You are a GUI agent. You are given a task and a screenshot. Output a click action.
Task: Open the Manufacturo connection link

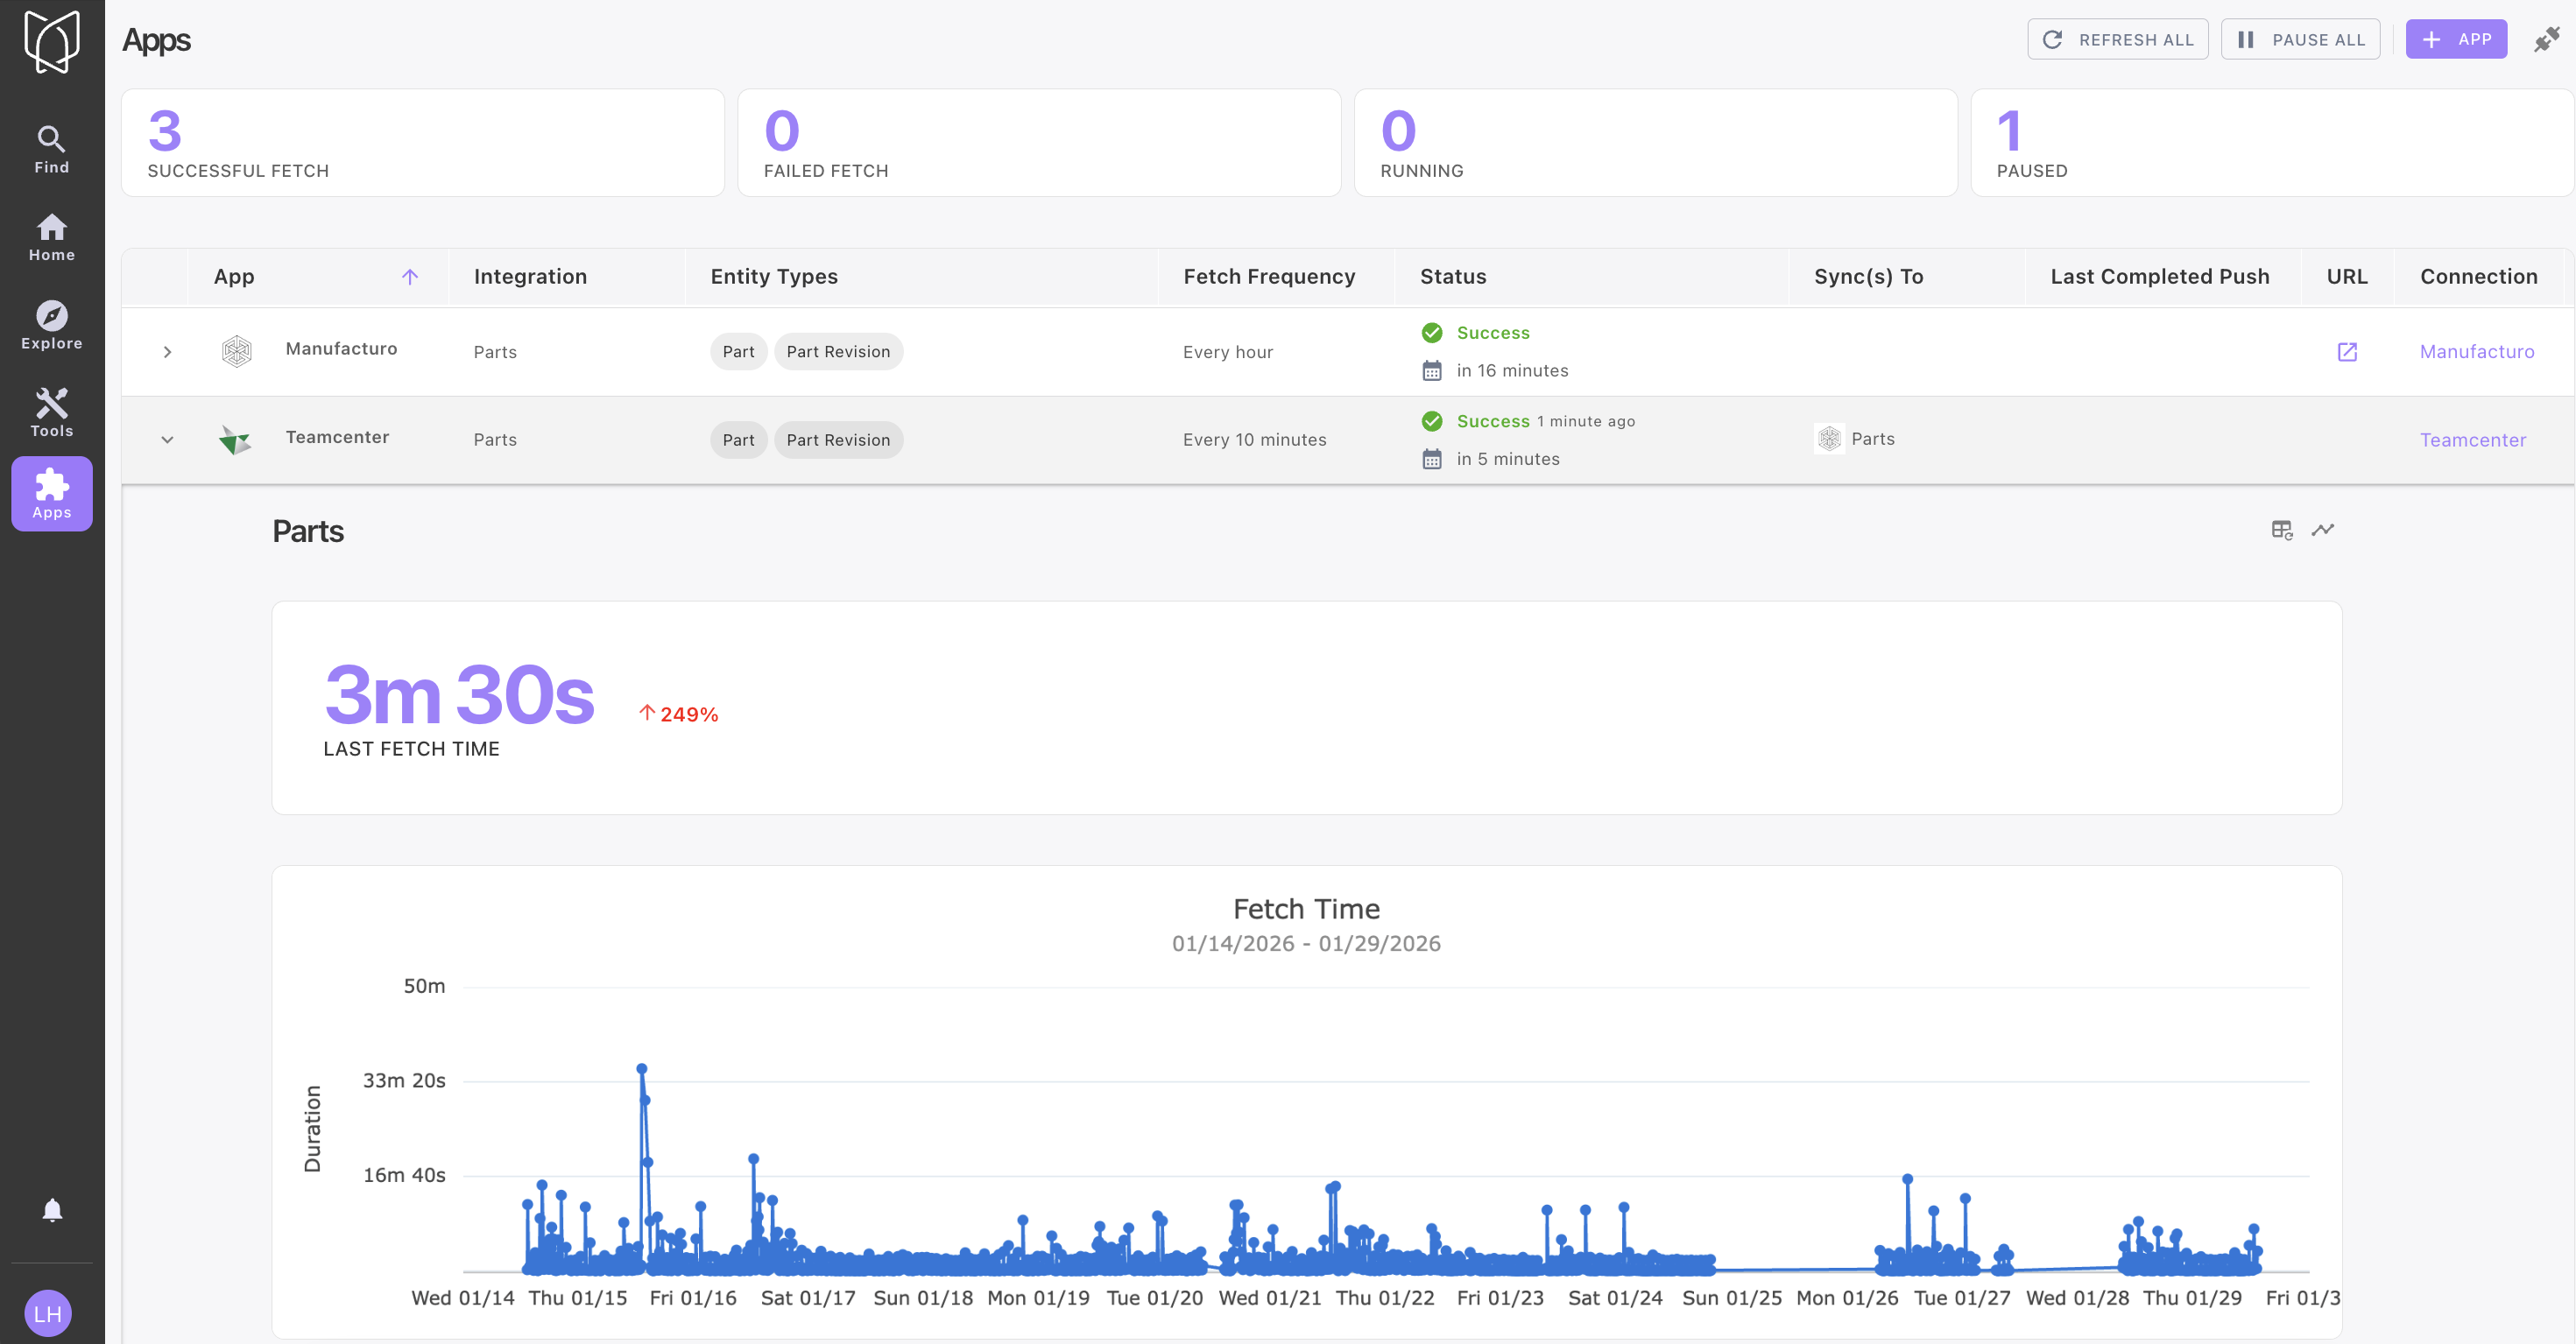2476,352
